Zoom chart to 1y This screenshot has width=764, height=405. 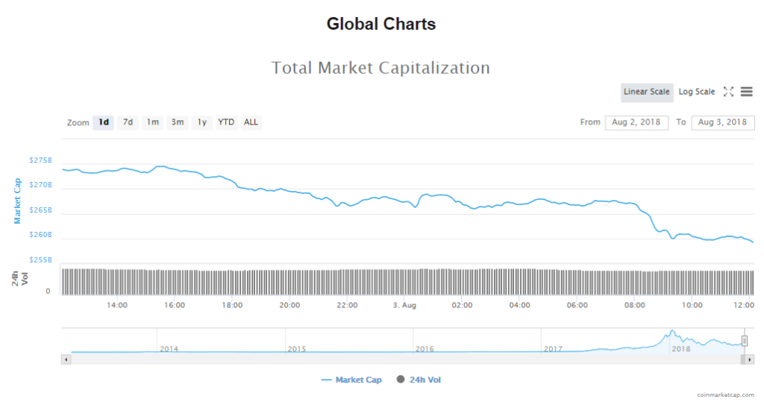click(202, 122)
